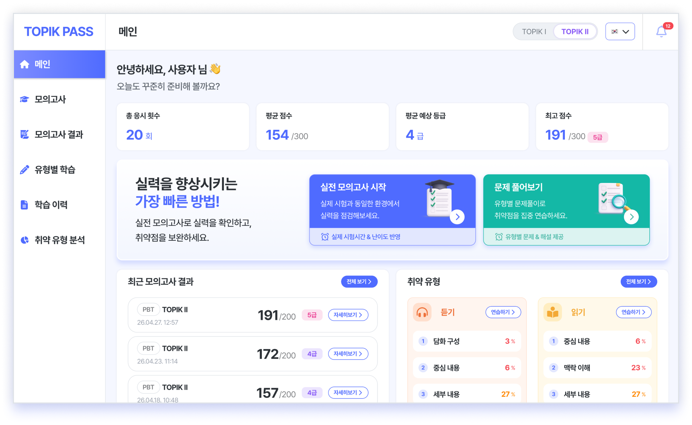
Task: Click the 학습 이력 document icon
Action: click(x=24, y=204)
